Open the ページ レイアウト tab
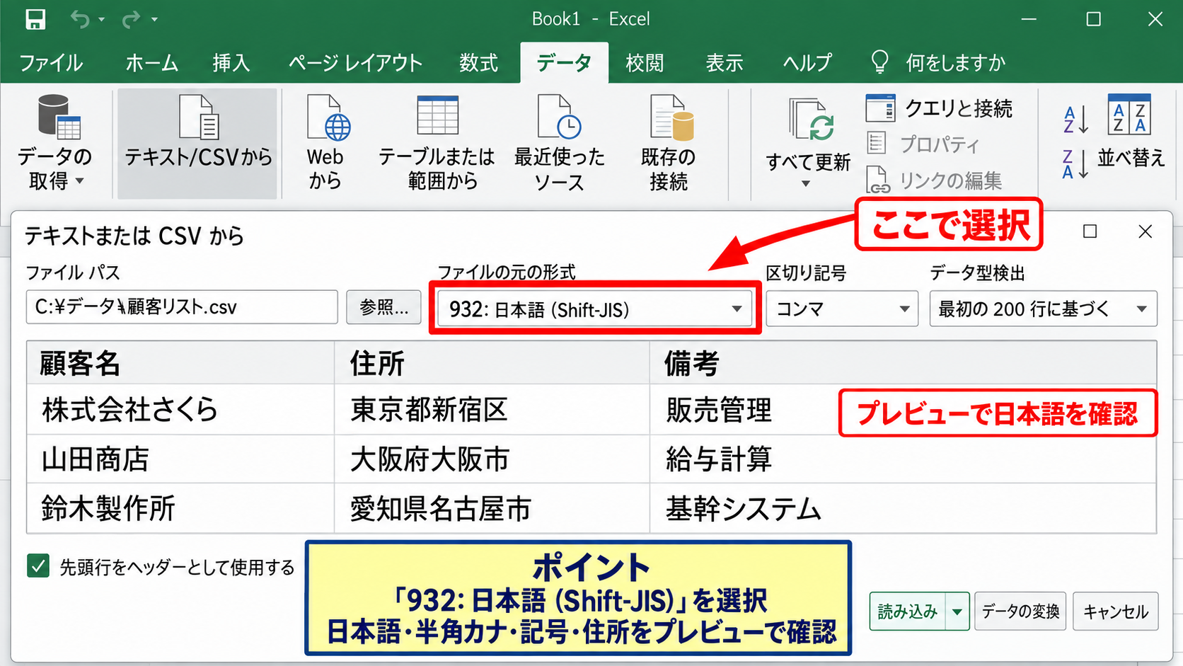 point(355,63)
